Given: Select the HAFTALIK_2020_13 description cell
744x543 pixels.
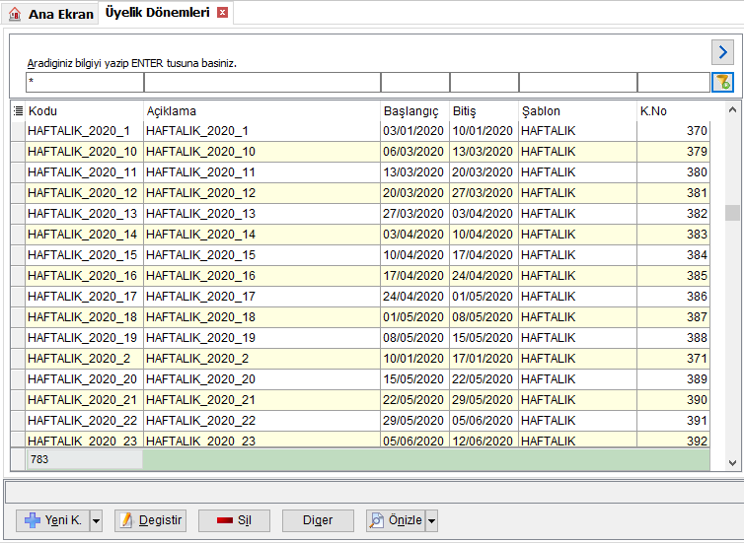Looking at the screenshot, I should [261, 214].
